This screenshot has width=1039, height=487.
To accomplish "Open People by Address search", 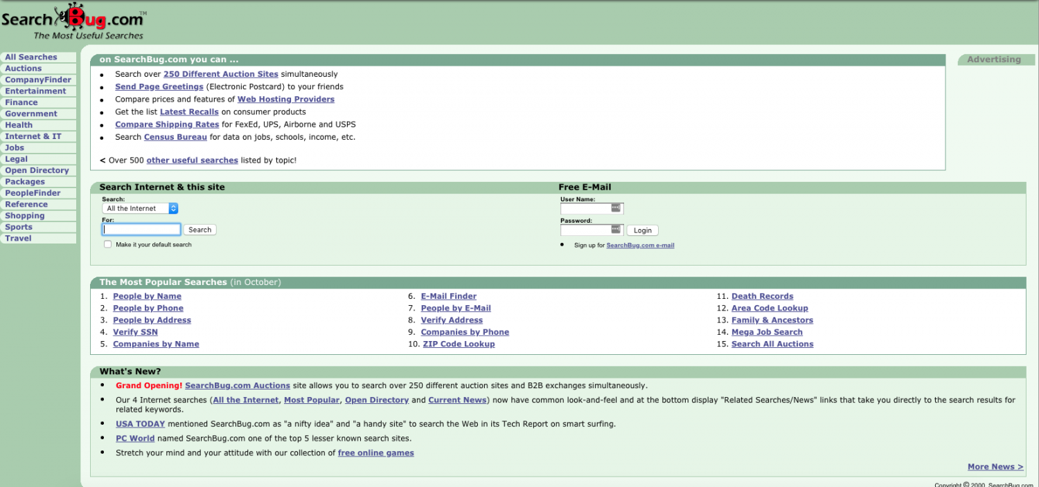I will [152, 320].
